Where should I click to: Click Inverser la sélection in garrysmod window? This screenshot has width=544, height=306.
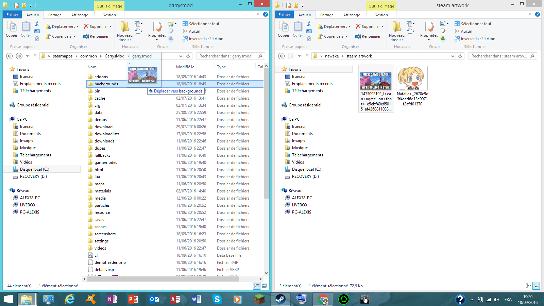tap(203, 39)
